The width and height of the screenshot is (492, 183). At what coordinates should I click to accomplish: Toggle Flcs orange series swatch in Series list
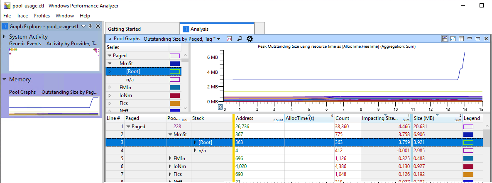click(x=175, y=103)
